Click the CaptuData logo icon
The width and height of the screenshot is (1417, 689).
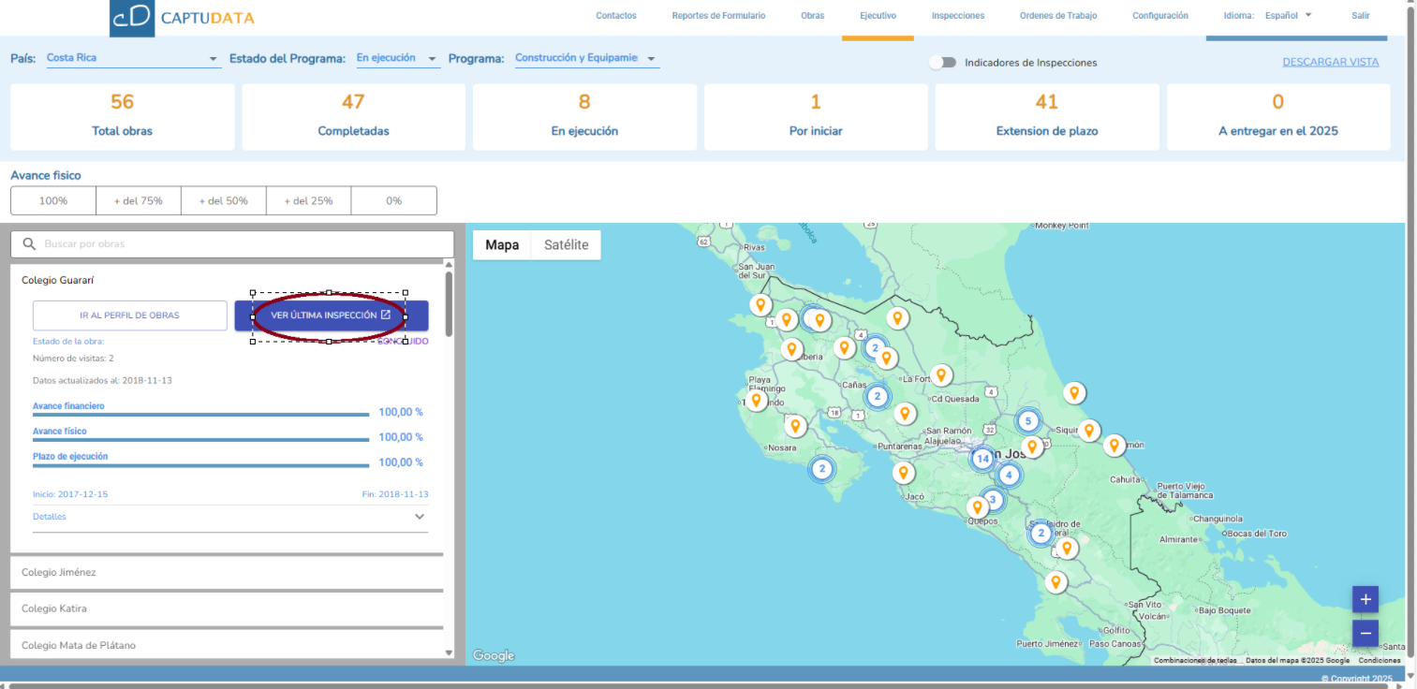coord(132,18)
